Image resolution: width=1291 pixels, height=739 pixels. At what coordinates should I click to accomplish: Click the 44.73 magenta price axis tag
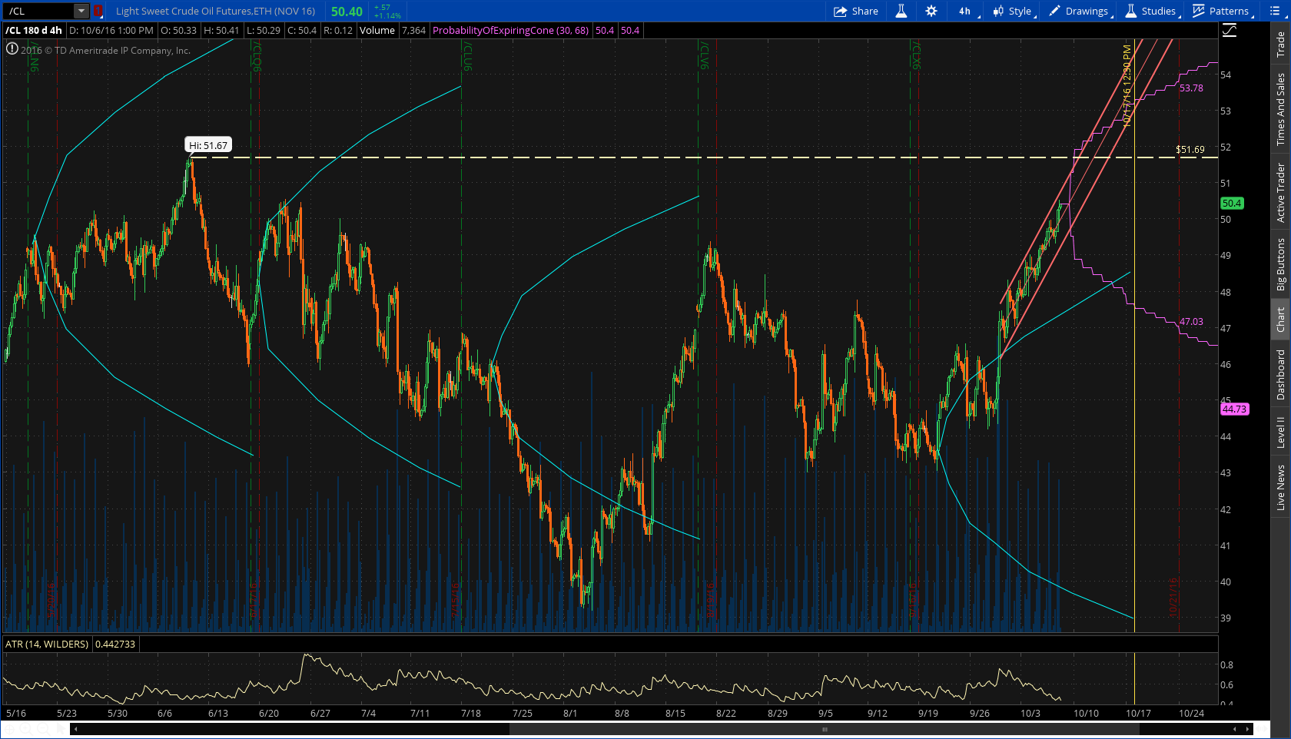1234,409
